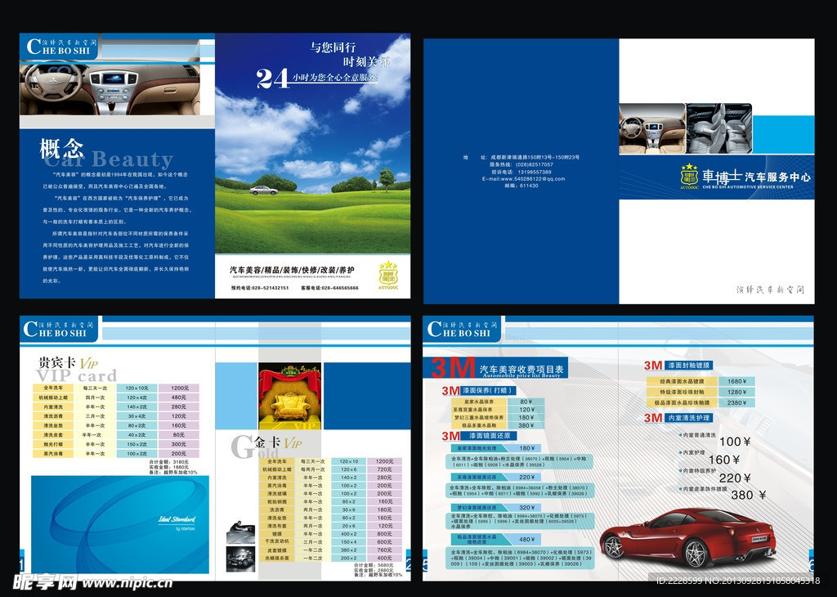Viewport: 837px width, 597px height.
Task: Click the 漆面镜面还原 section label
Action: pyautogui.click(x=490, y=436)
